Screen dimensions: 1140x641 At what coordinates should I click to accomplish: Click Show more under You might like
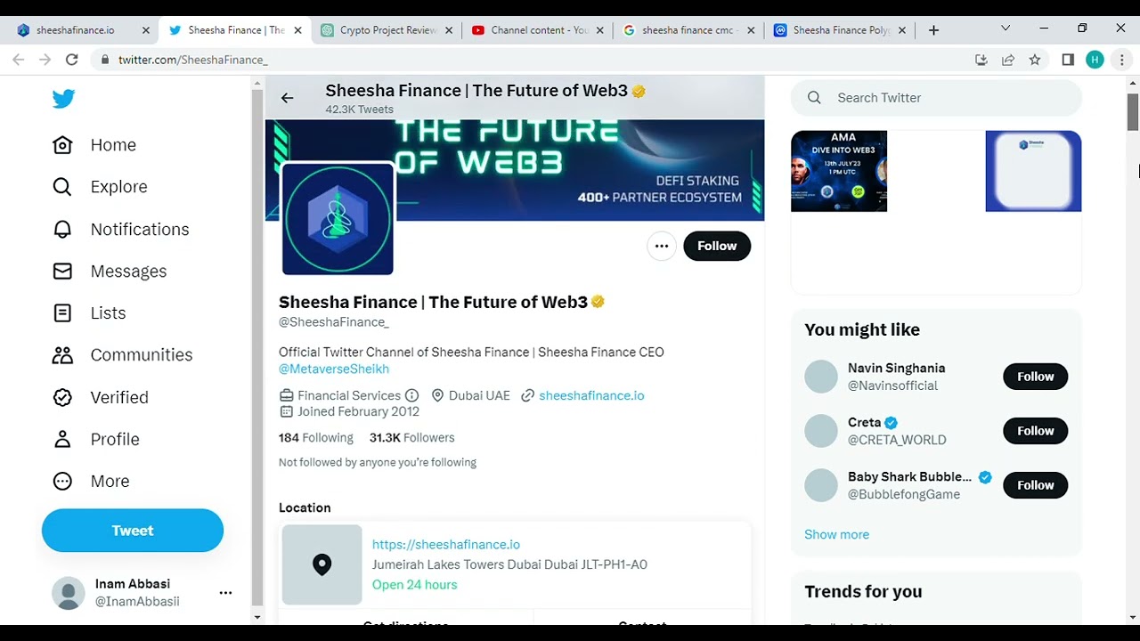[836, 534]
